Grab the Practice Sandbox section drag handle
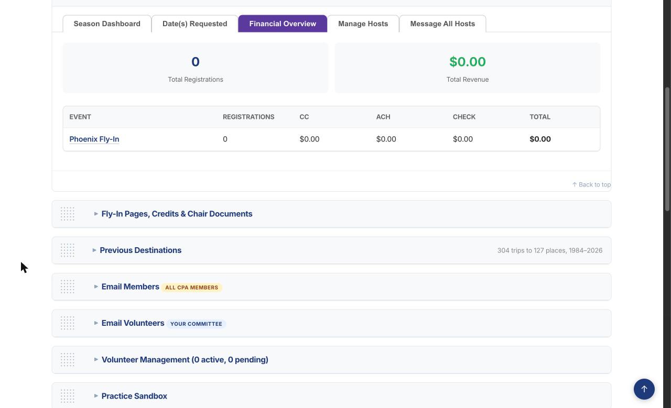This screenshot has width=671, height=408. [67, 396]
